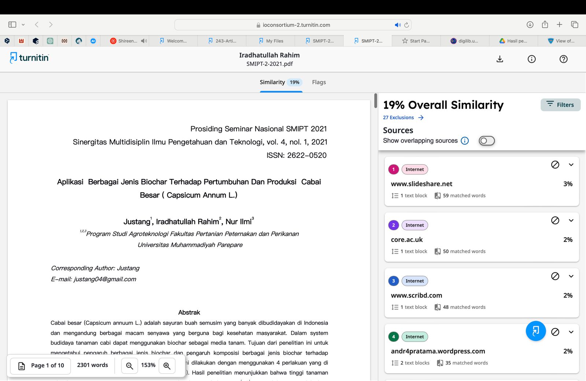Switch to the Hasil pe... browser tab
This screenshot has width=586, height=381.
click(x=513, y=41)
